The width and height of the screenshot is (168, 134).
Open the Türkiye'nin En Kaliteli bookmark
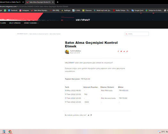pyautogui.click(x=154, y=10)
